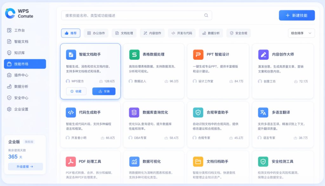The height and width of the screenshot is (186, 325).
Task: Click the 表格数据处理 green S icon
Action: [x=134, y=55]
